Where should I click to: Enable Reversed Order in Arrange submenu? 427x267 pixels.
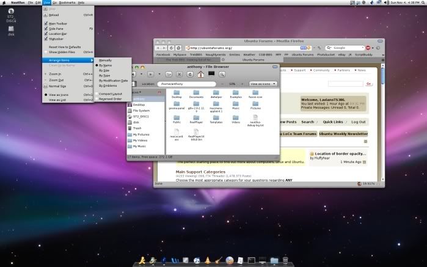click(97, 99)
